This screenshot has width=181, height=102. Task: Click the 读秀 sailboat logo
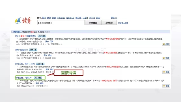tap(23, 21)
